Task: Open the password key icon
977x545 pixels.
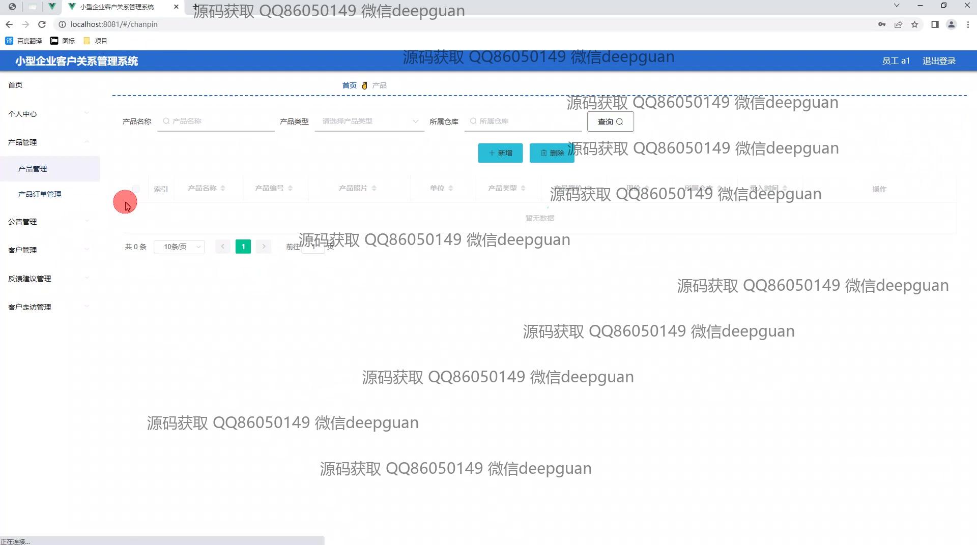Action: point(882,24)
